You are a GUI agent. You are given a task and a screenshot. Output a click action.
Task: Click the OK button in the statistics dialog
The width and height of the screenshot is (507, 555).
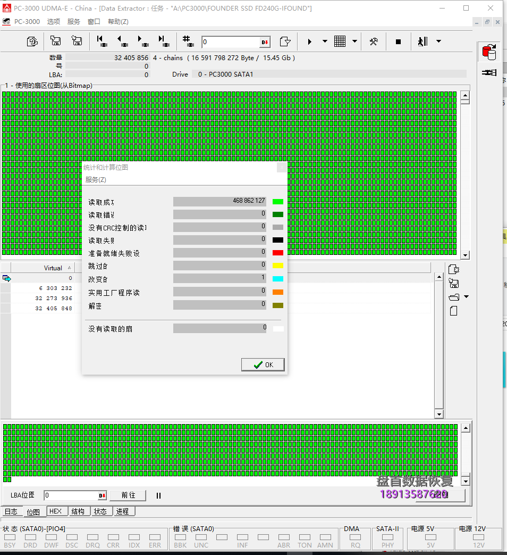coord(263,365)
